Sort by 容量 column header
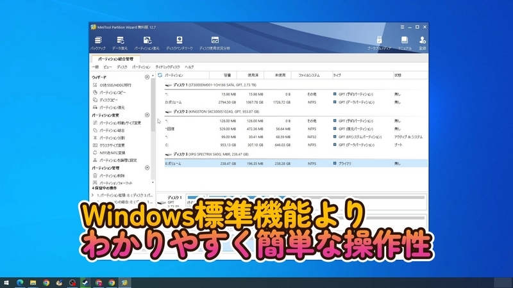Viewport: 513px width, 288px height. (223, 75)
